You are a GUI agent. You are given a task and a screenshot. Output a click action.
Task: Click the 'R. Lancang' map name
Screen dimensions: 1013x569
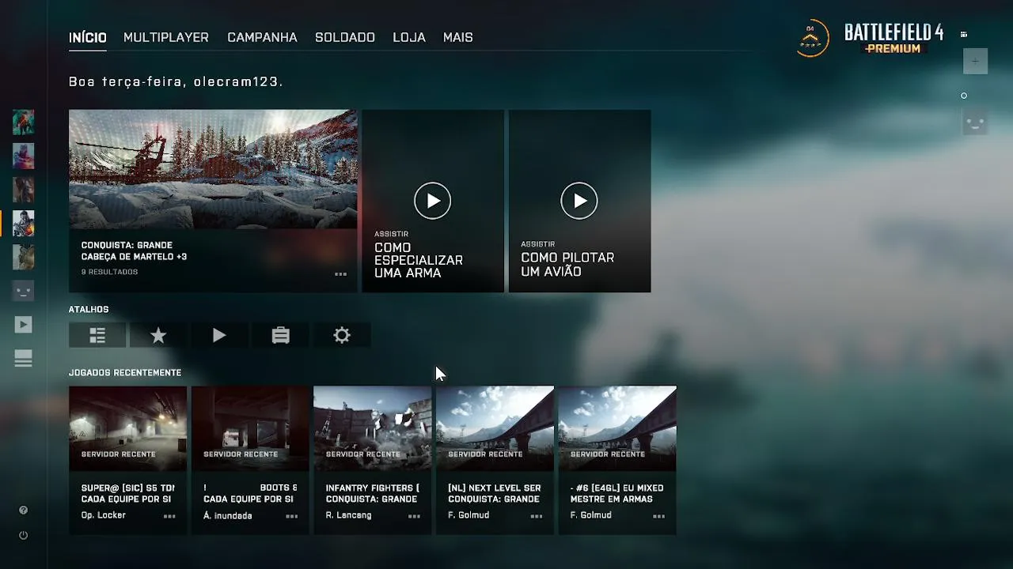[347, 515]
